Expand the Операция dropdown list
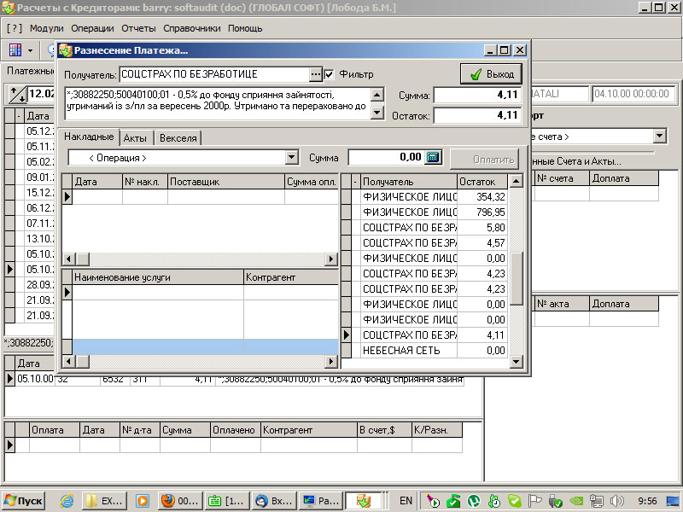This screenshot has height=512, width=683. click(x=291, y=158)
